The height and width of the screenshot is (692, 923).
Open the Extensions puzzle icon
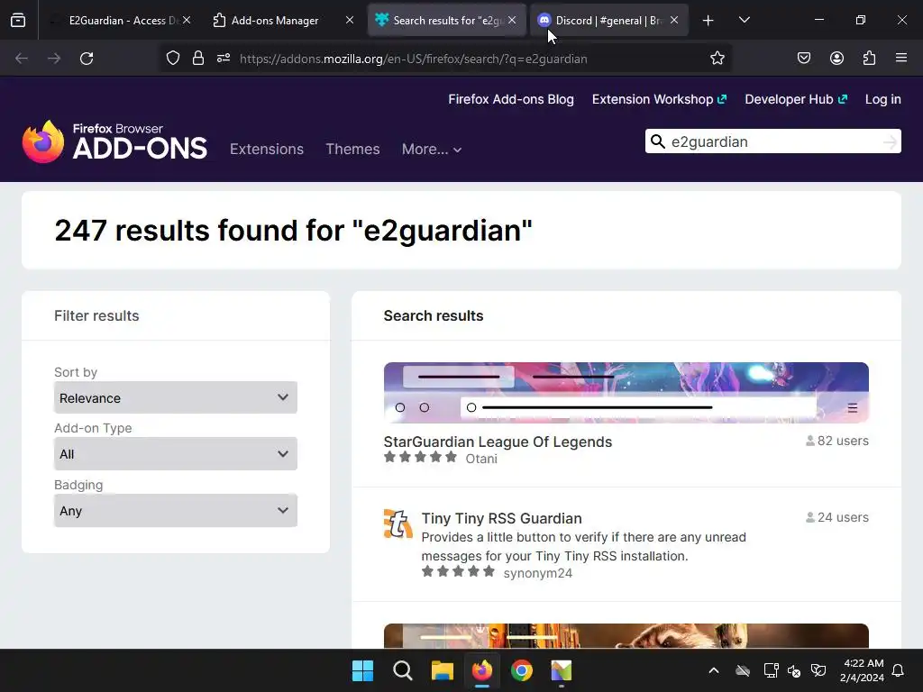(x=869, y=59)
